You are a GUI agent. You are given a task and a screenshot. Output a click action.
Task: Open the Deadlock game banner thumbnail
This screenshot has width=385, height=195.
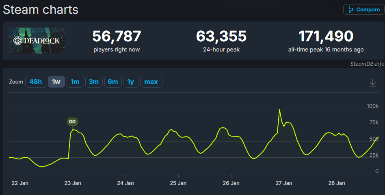pos(37,41)
